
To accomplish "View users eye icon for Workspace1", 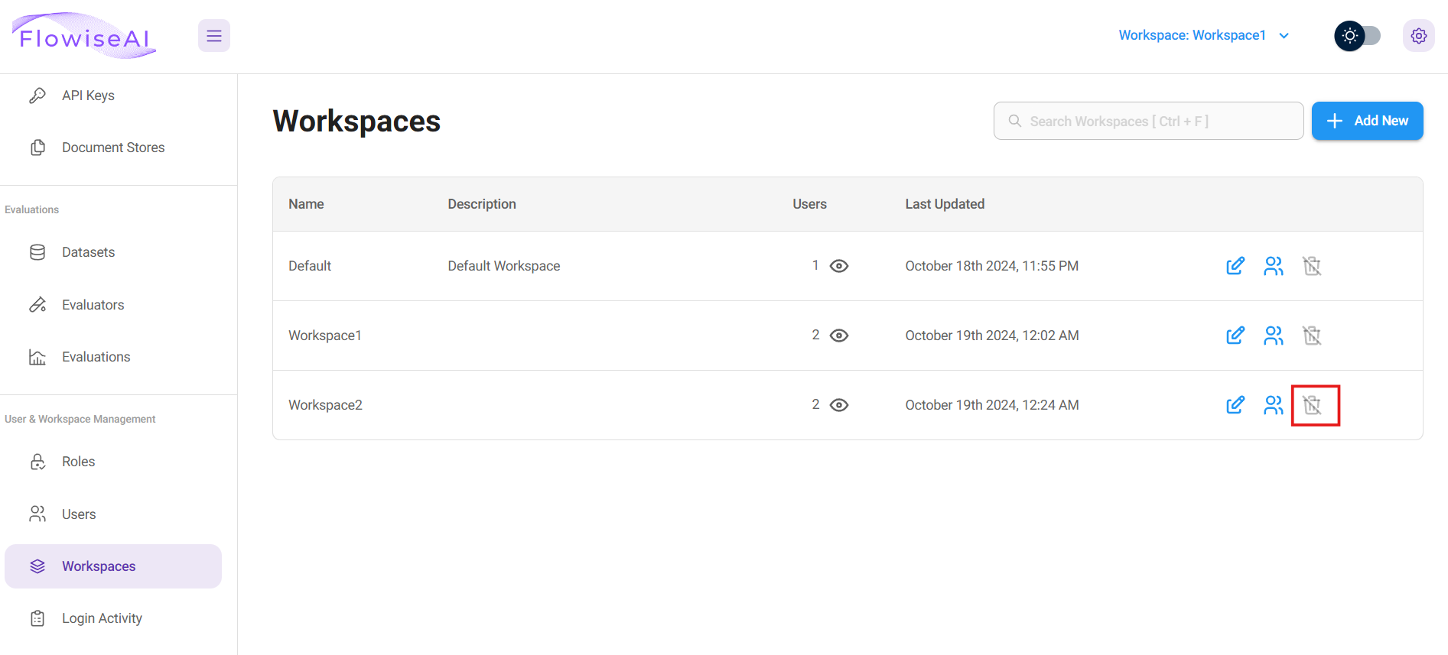I will pyautogui.click(x=839, y=336).
